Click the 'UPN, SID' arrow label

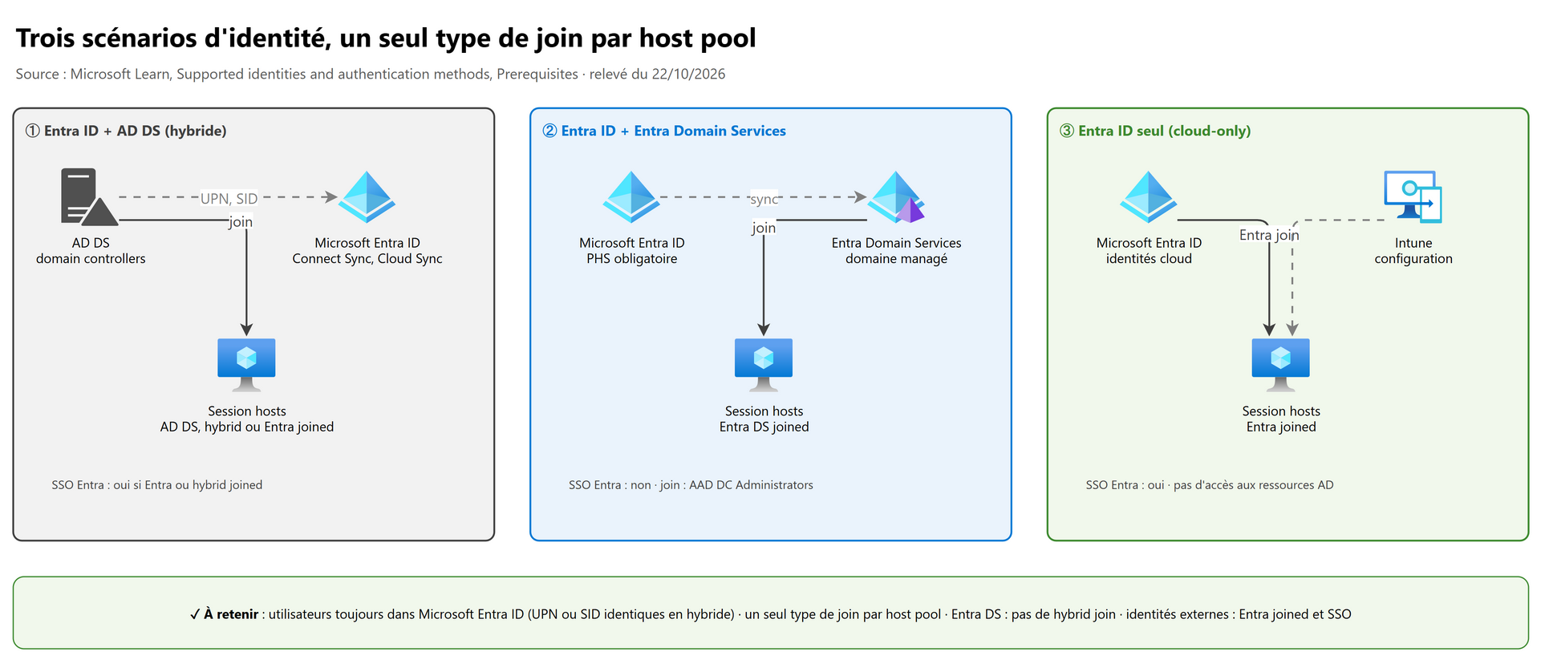[229, 198]
